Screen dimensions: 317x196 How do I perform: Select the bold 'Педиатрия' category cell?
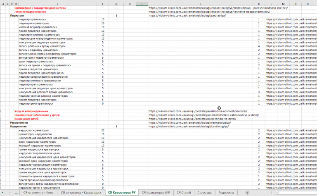pos(17,16)
